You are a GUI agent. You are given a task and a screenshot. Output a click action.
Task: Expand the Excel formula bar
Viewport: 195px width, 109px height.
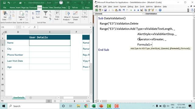pos(90,27)
